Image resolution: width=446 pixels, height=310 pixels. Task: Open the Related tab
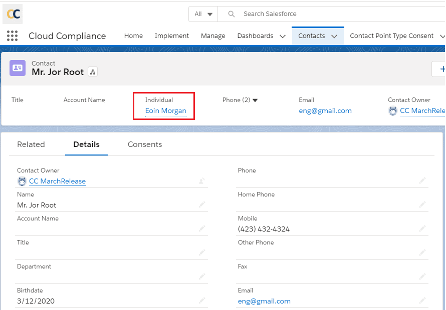click(31, 144)
